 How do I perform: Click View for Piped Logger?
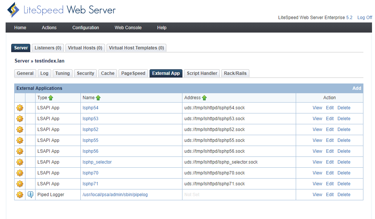[317, 195]
